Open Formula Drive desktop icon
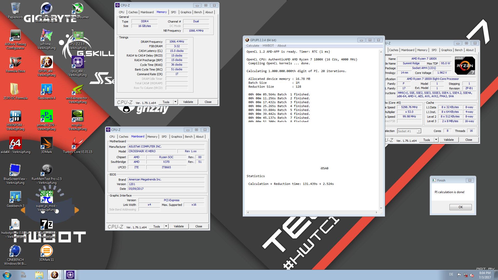The height and width of the screenshot is (280, 498). click(x=15, y=65)
